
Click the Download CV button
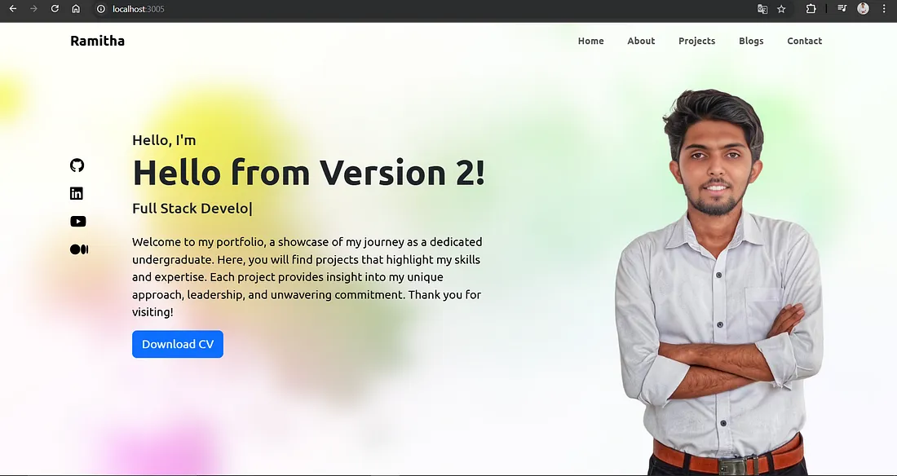coord(178,345)
